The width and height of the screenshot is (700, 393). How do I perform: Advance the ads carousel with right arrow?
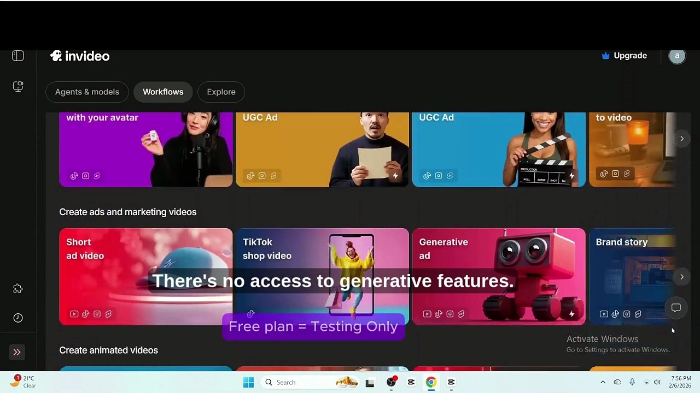(682, 277)
